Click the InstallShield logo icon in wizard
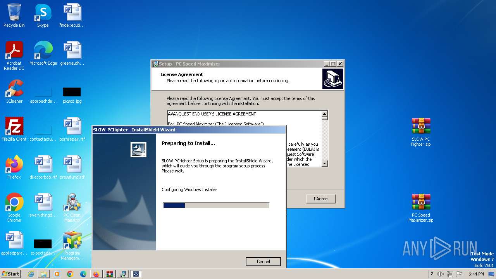 tap(138, 149)
